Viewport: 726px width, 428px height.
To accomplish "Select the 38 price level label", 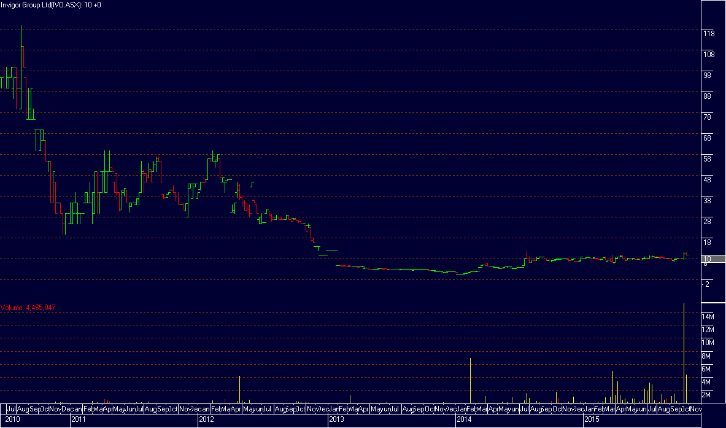I will (x=707, y=201).
